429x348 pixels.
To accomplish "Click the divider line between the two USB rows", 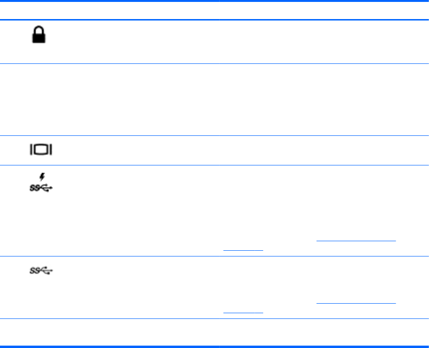I will tap(214, 256).
